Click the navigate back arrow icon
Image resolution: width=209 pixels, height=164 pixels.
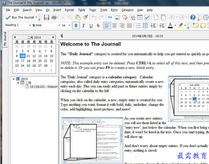point(172,17)
